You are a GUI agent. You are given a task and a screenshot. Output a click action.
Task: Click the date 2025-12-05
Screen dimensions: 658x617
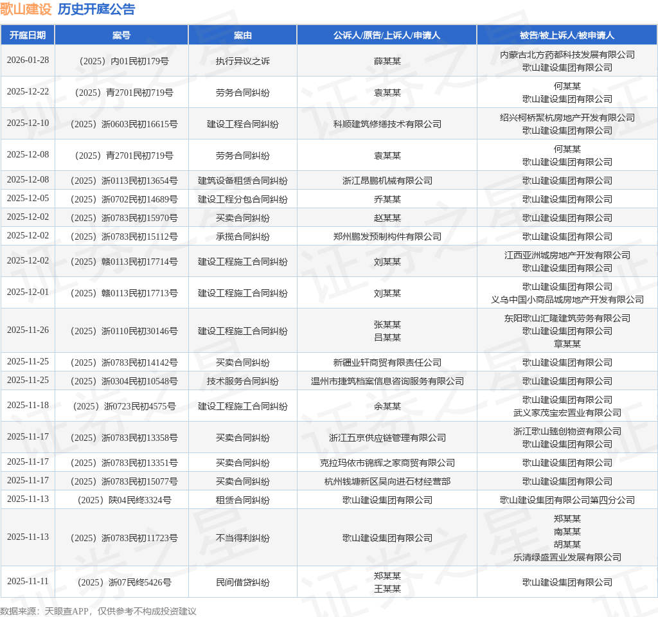(x=28, y=198)
